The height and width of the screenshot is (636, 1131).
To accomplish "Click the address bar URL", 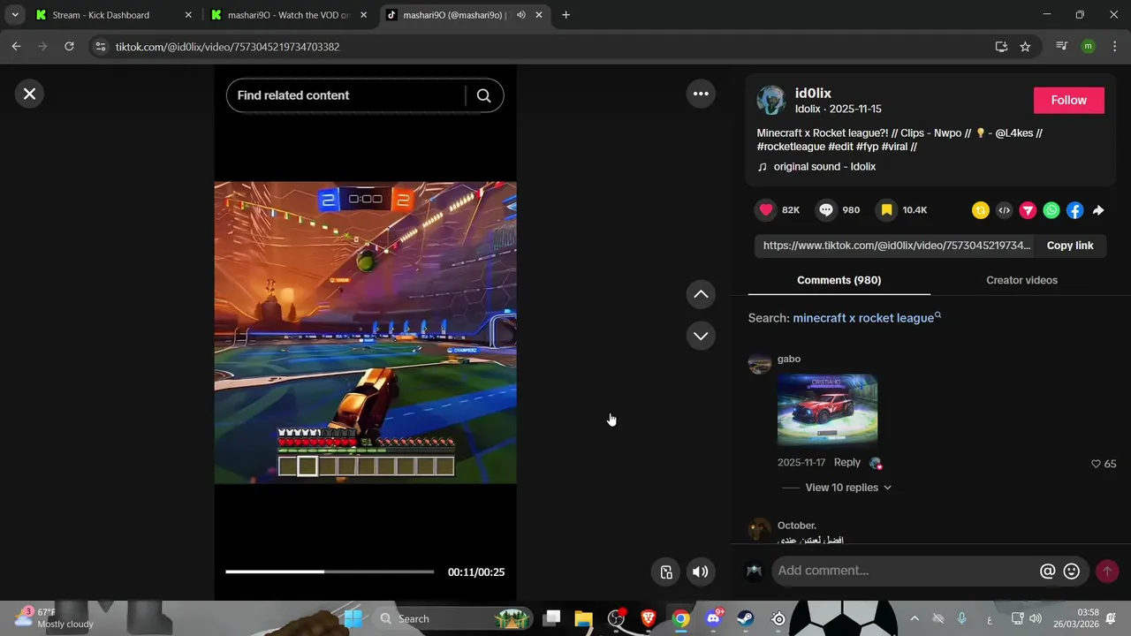I will click(x=227, y=47).
